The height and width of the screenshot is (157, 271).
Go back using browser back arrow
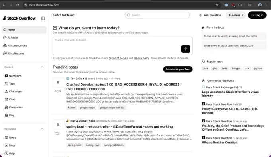pyautogui.click(x=4, y=5)
